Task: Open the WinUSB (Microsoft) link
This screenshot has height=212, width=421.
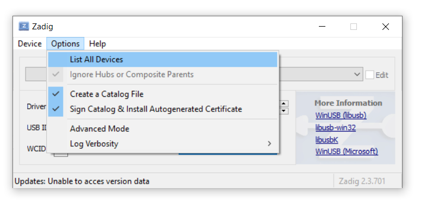Action: (x=347, y=151)
